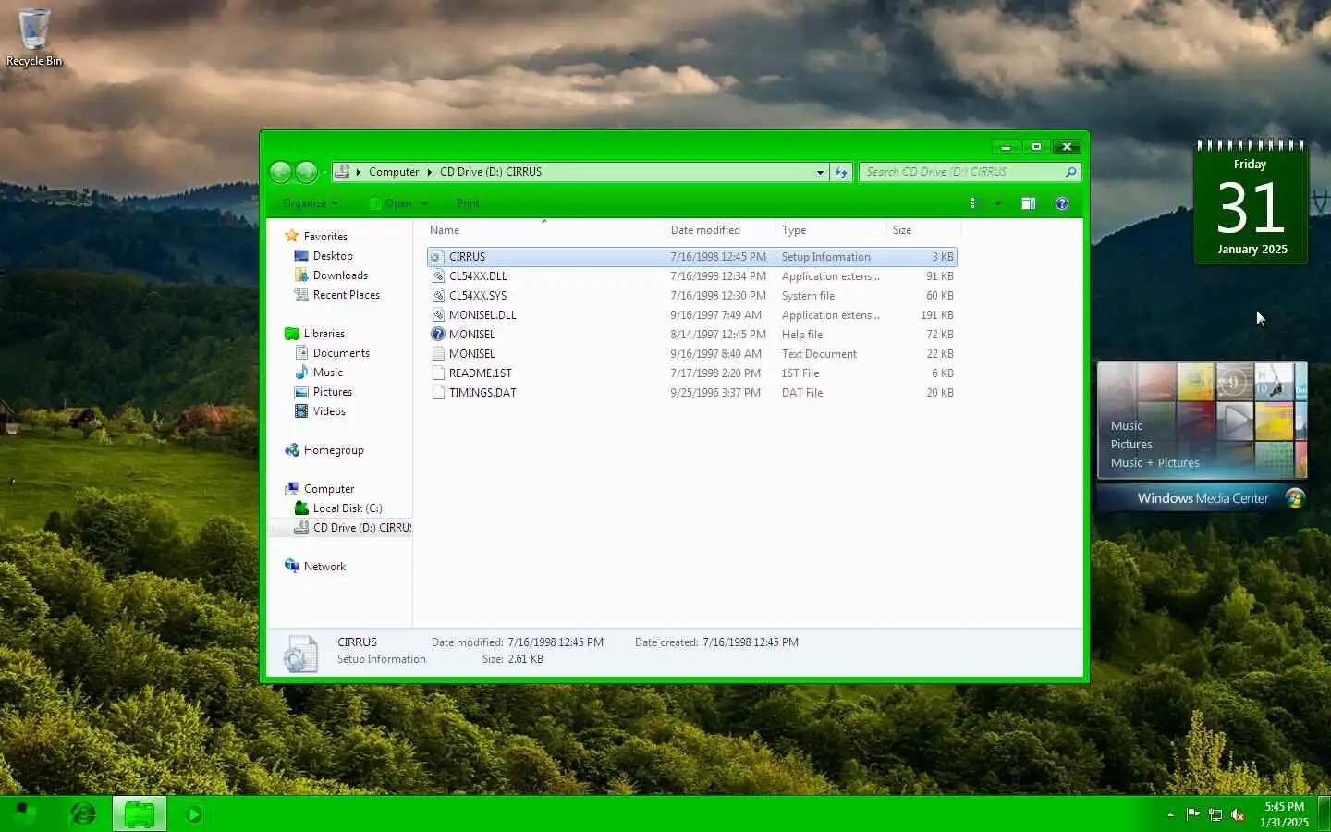The width and height of the screenshot is (1331, 832).
Task: Open the Start orb on the taskbar
Action: pyautogui.click(x=26, y=814)
